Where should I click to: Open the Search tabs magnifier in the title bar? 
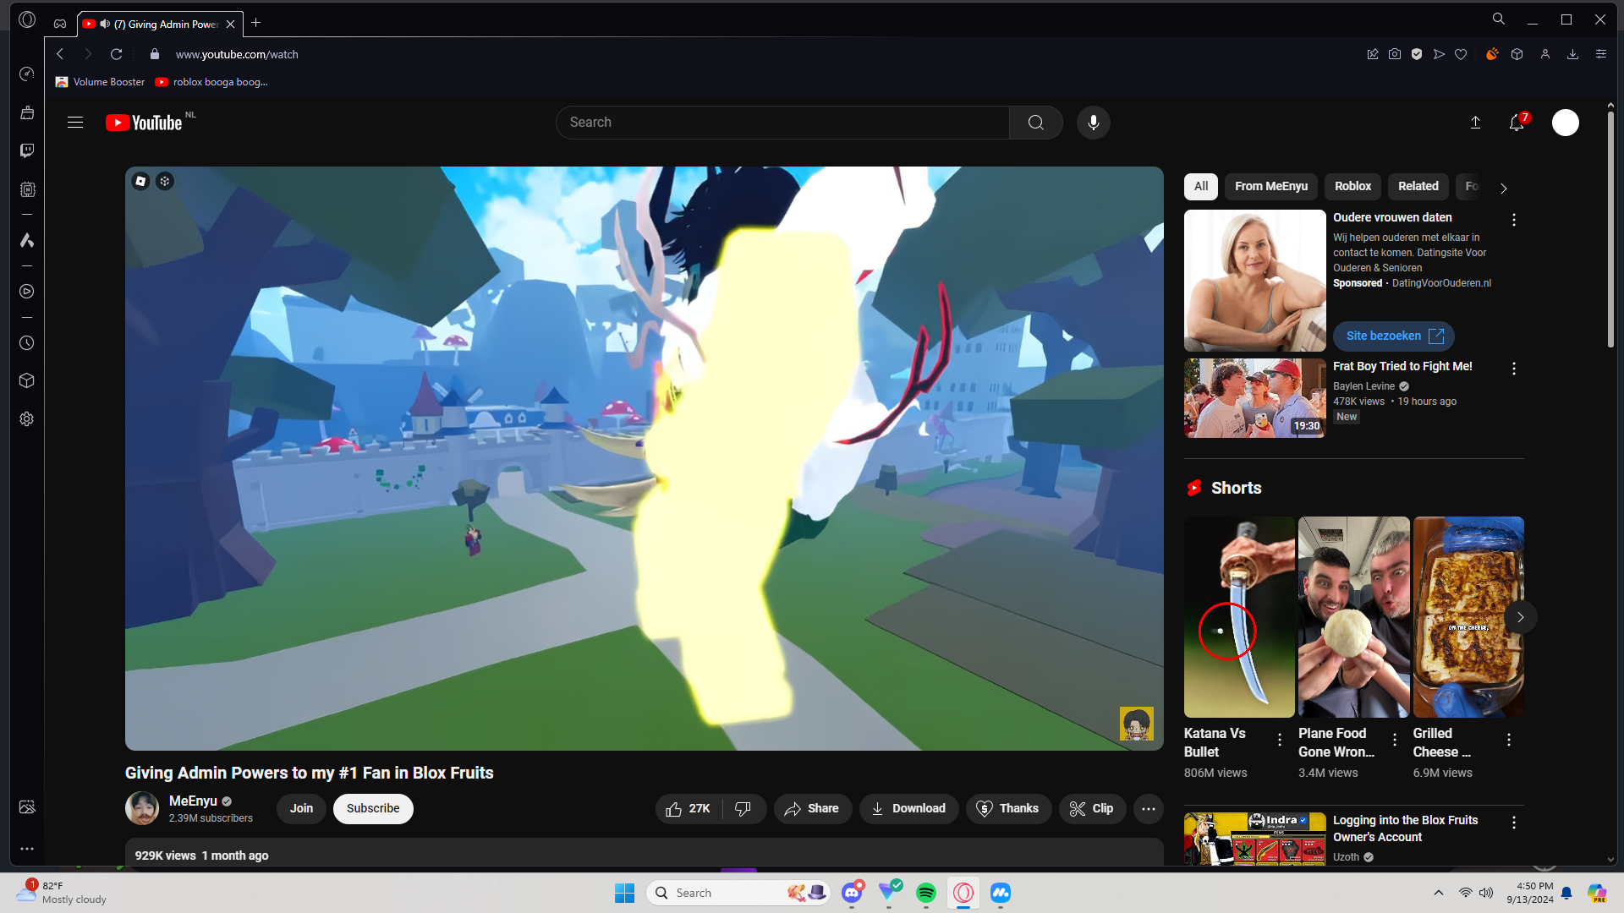tap(1499, 19)
